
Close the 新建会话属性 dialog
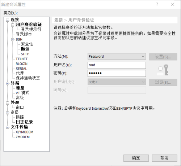click(x=173, y=4)
